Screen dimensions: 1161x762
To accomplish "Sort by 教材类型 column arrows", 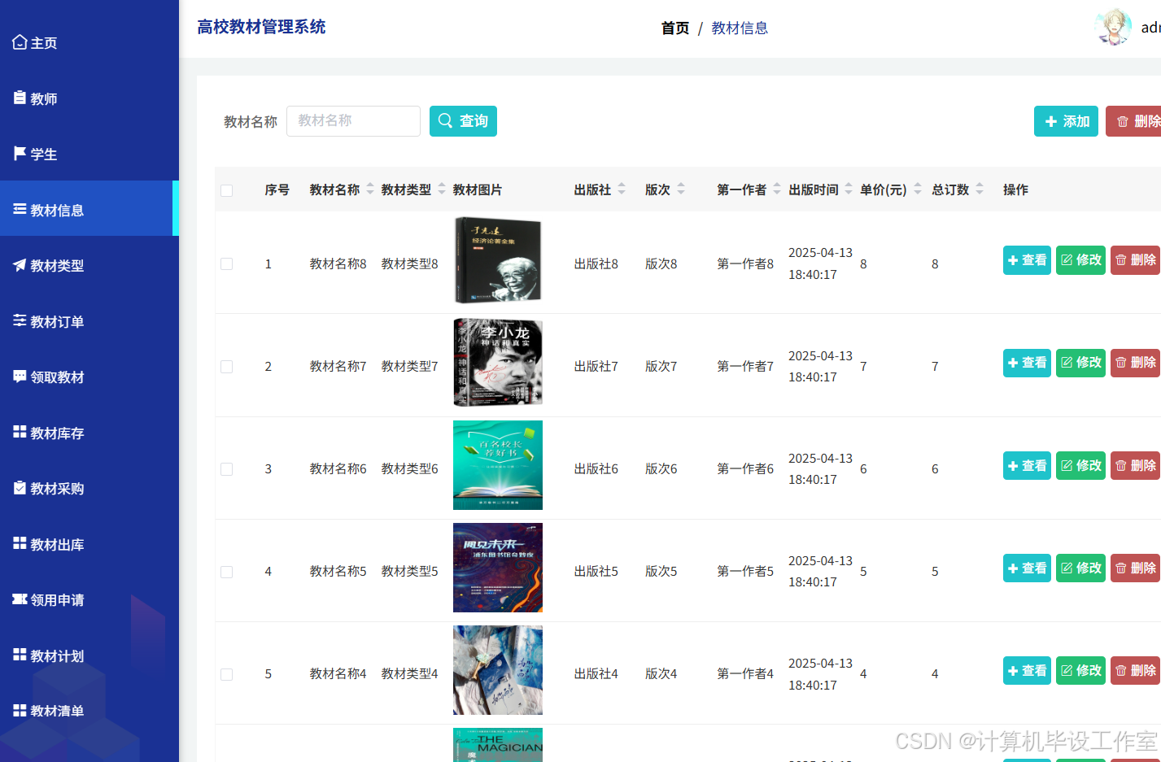I will 442,189.
